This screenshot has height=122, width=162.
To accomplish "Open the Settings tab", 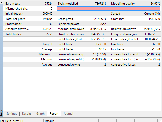I will pos(12,114).
